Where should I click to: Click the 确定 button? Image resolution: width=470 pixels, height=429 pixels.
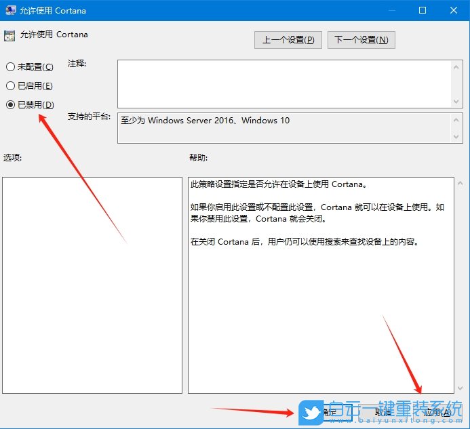tap(329, 413)
